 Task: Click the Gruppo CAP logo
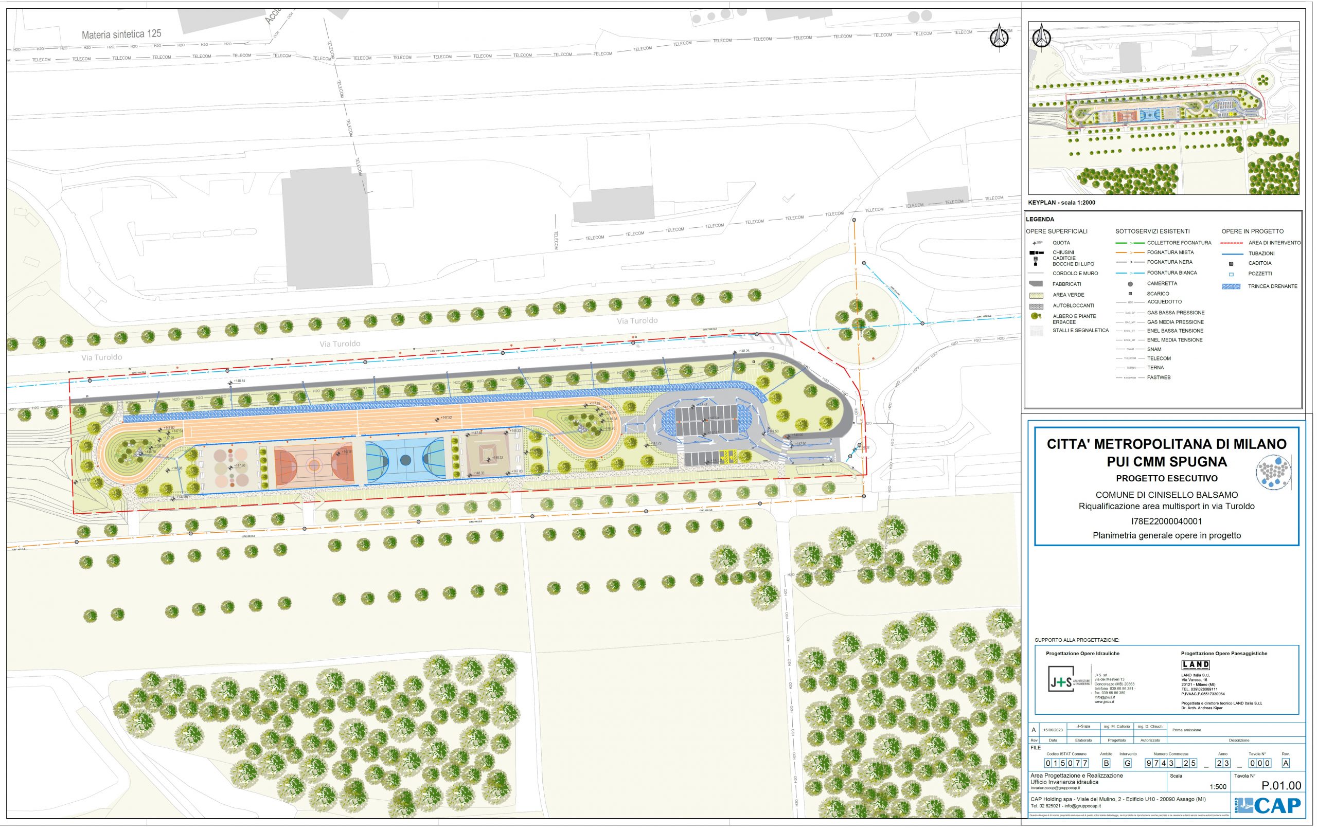point(1268,806)
